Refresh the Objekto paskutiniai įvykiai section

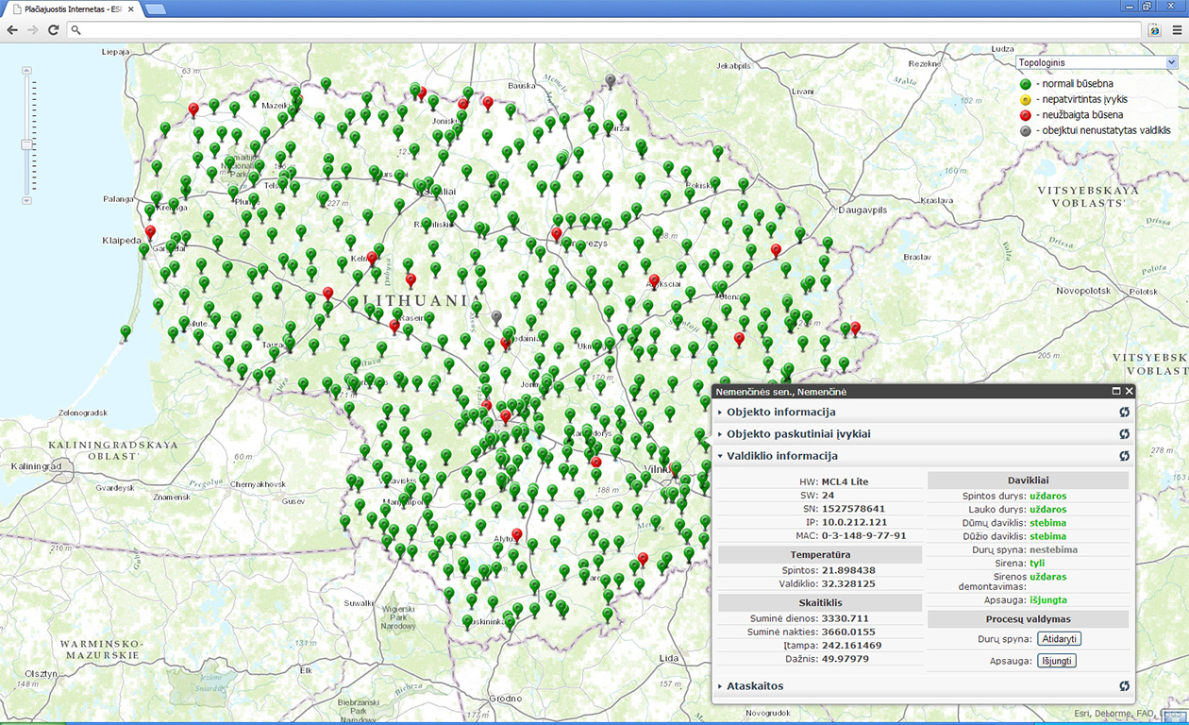click(1124, 434)
